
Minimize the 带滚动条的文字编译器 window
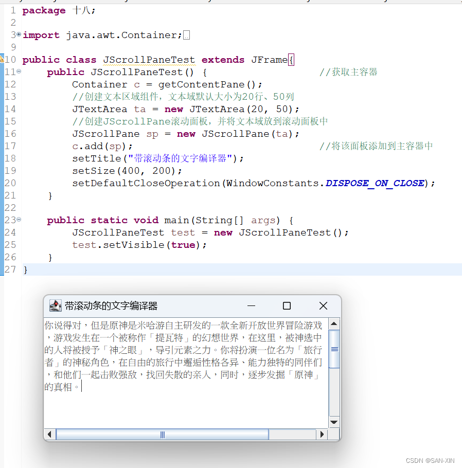[251, 305]
